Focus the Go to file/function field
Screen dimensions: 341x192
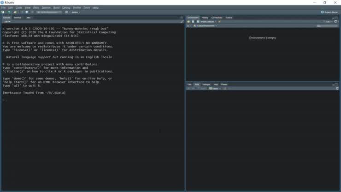click(x=49, y=12)
